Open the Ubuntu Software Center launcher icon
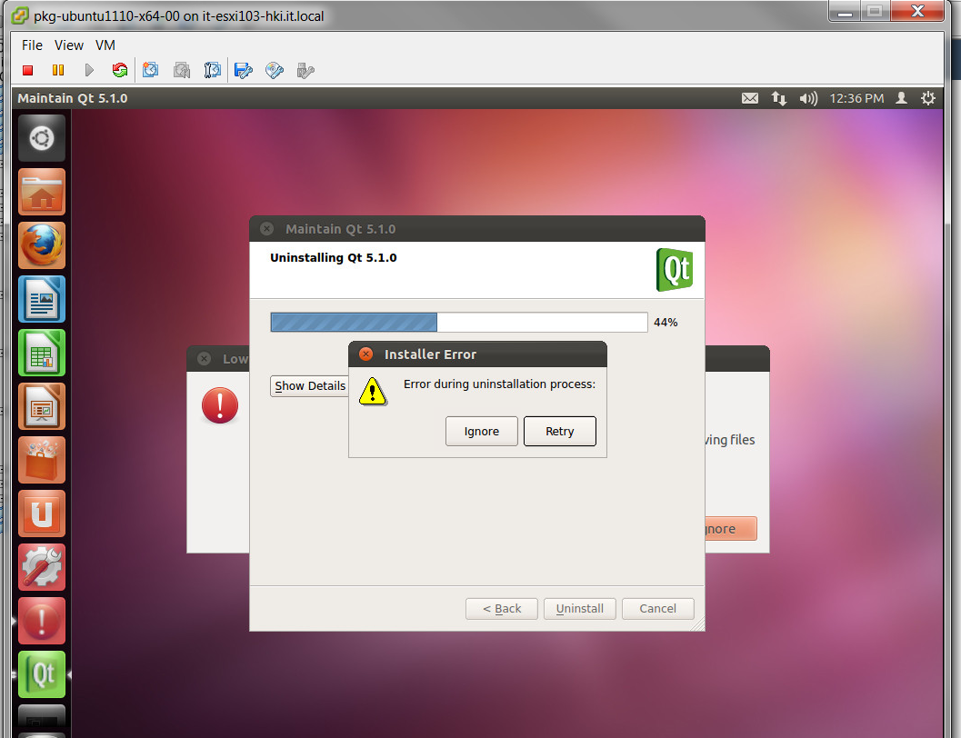 pyautogui.click(x=42, y=460)
